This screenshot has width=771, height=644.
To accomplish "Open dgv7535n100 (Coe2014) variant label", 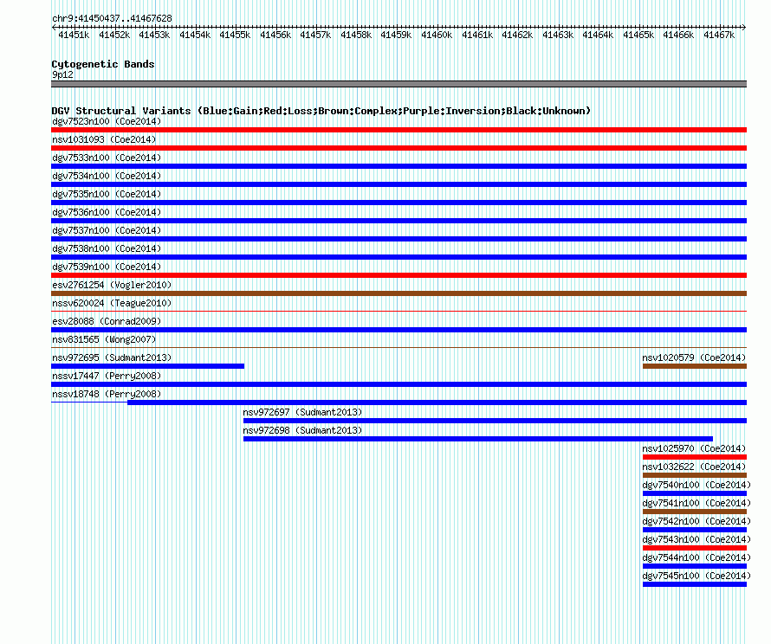I will pos(107,194).
